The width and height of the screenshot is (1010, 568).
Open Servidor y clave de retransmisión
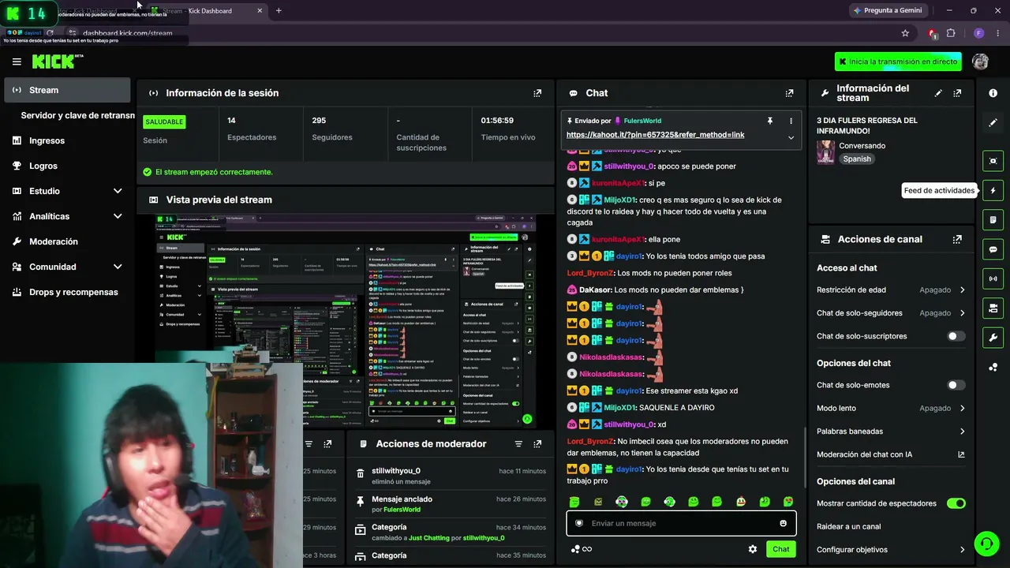pyautogui.click(x=77, y=115)
